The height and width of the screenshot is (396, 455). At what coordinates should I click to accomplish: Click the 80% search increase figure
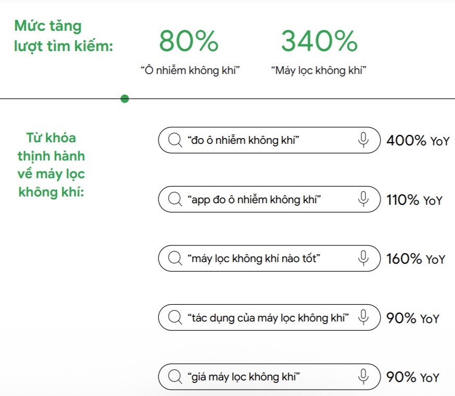(x=188, y=41)
